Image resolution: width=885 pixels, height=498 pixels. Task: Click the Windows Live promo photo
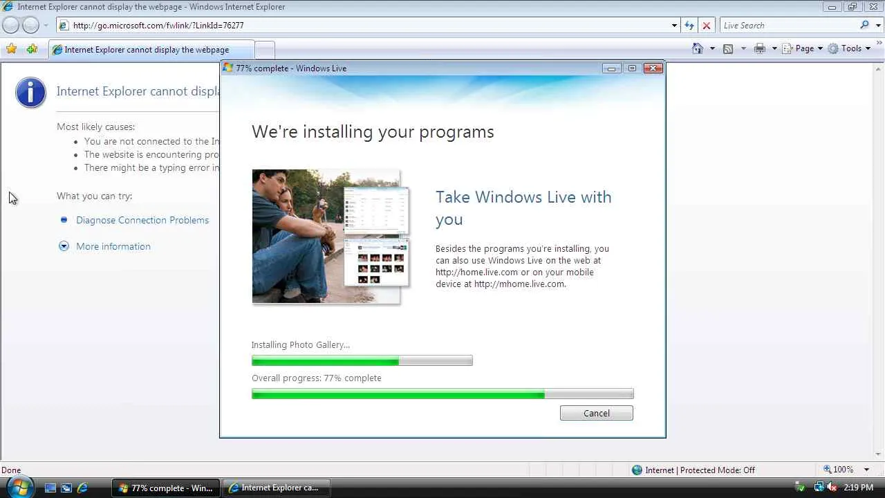(x=330, y=237)
